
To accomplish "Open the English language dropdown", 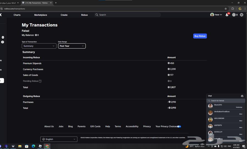I will [x=59, y=139].
